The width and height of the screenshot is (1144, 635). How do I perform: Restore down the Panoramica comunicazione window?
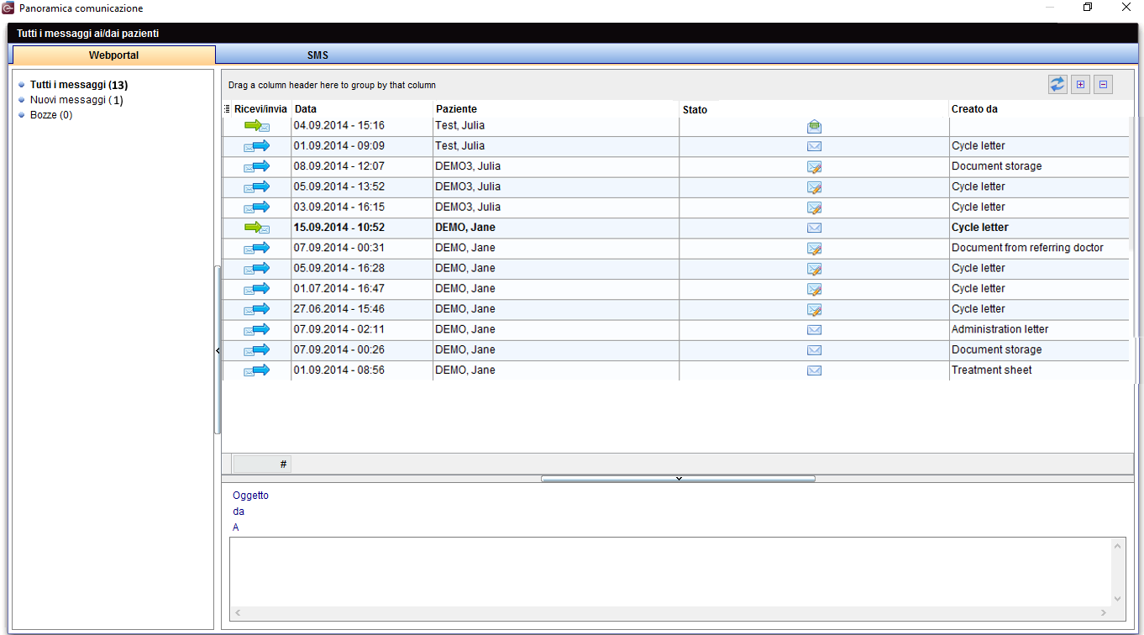[1087, 8]
